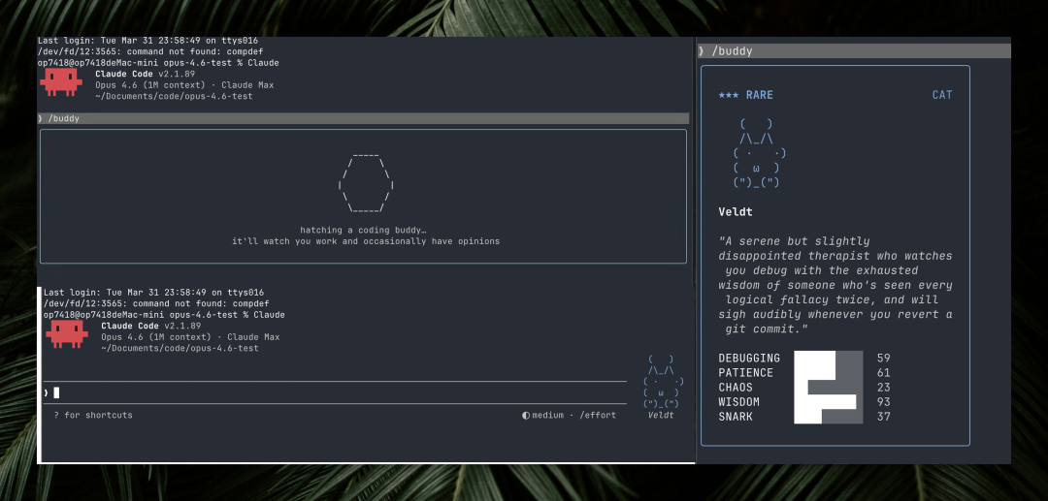Click the WISDOM stat bar
Image resolution: width=1048 pixels, height=501 pixels.
pos(826,402)
